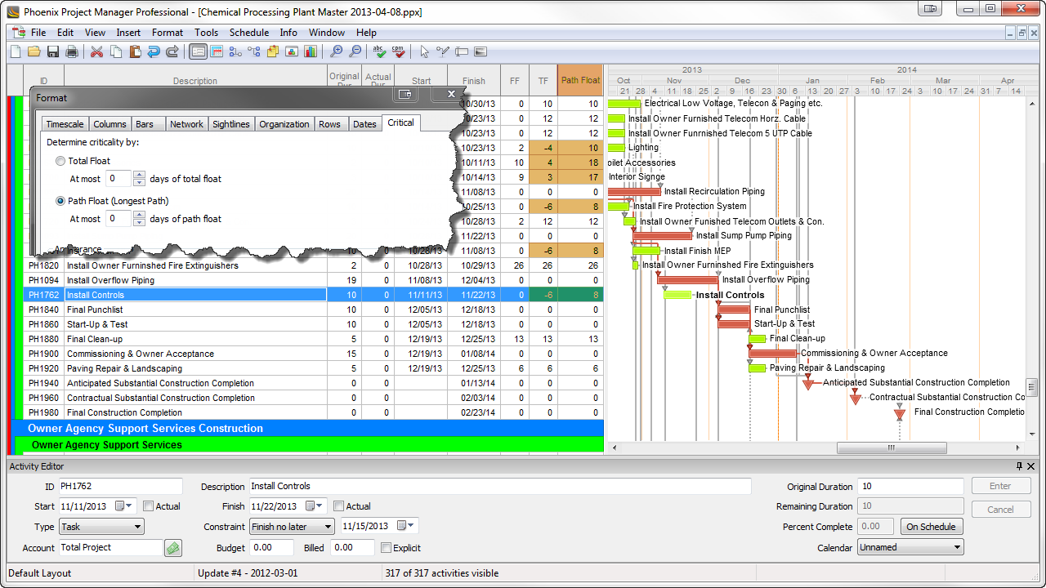Select the arrow pointer tool
The image size is (1046, 588).
click(x=424, y=51)
